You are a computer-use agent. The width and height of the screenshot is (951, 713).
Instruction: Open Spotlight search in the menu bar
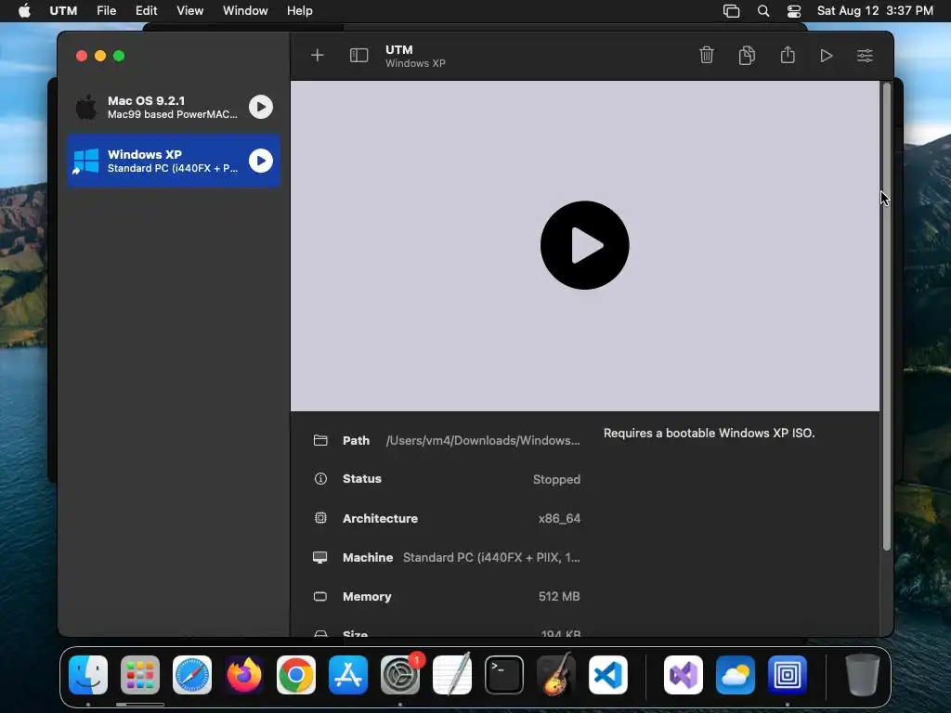[763, 11]
